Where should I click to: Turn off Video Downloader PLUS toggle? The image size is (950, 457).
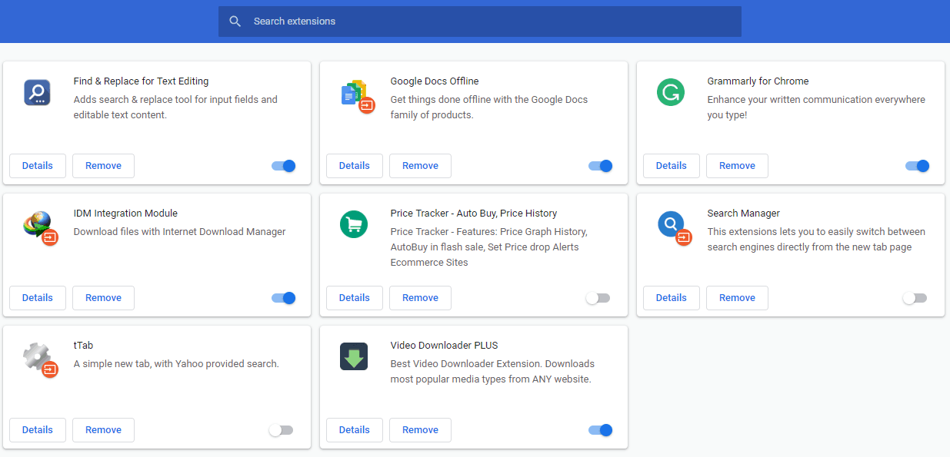tap(601, 430)
